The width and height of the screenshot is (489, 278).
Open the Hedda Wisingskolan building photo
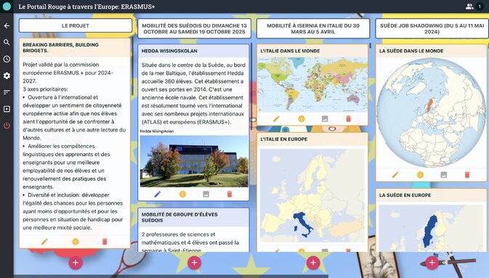pos(194,161)
